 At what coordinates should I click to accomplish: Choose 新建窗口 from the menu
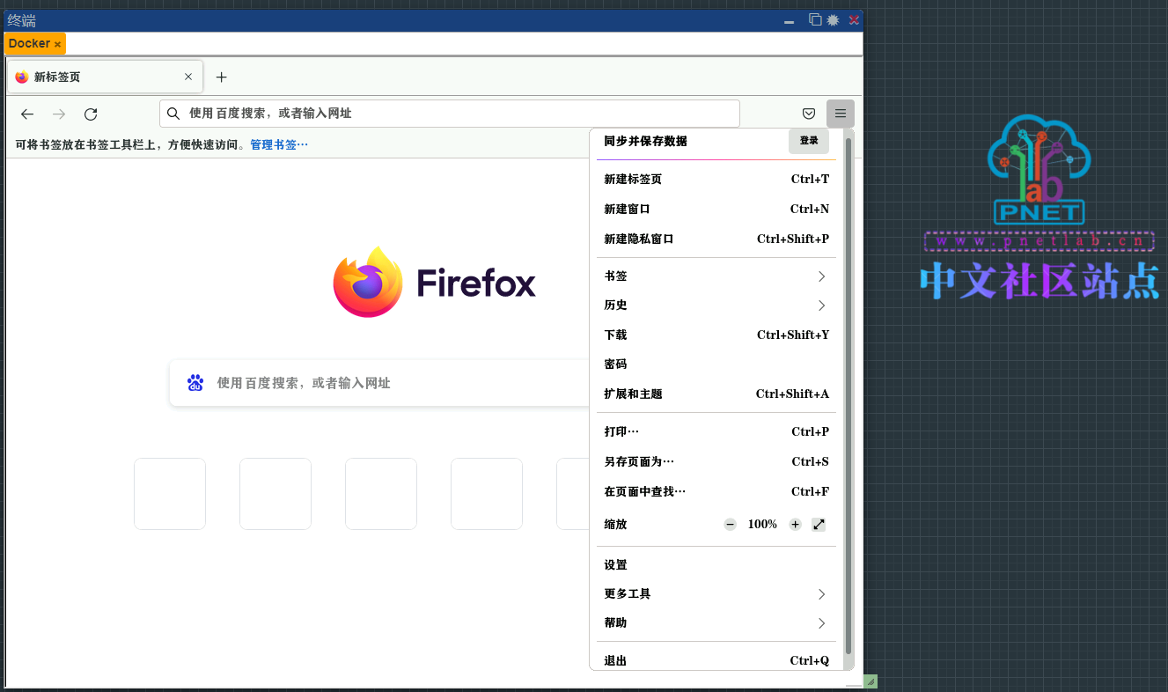pyautogui.click(x=716, y=210)
